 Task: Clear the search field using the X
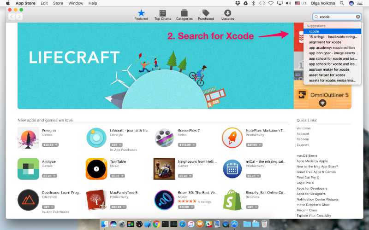point(358,17)
